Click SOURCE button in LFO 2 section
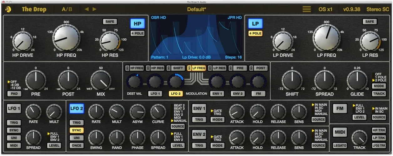The image size is (393, 156). (178, 127)
